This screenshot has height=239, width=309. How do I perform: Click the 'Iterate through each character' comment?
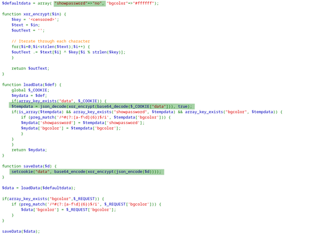(51, 41)
